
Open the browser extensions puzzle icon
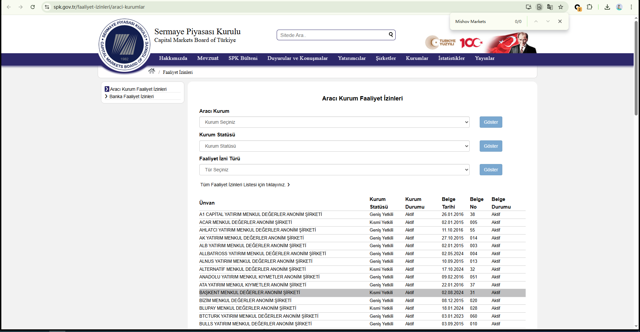point(590,7)
